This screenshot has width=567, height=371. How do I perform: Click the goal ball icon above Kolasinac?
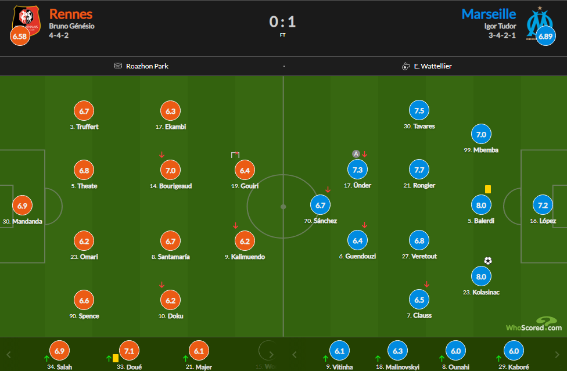click(487, 261)
